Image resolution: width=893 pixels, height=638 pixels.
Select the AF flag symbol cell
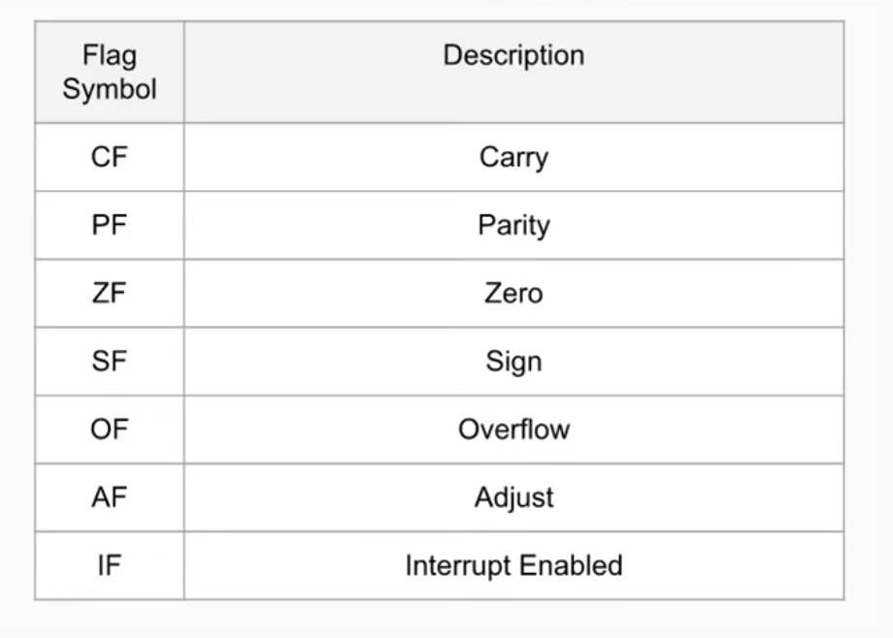tap(109, 497)
